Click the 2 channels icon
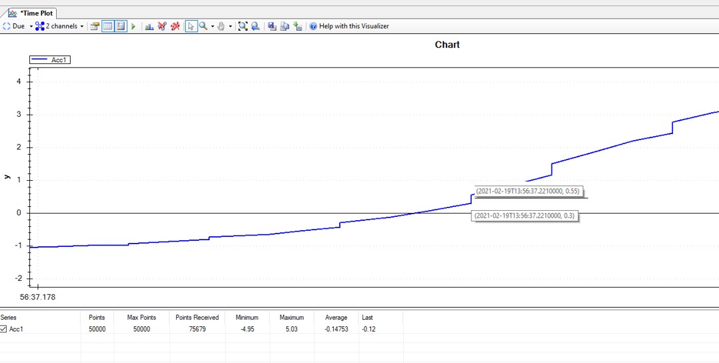The image size is (719, 363). pyautogui.click(x=40, y=26)
